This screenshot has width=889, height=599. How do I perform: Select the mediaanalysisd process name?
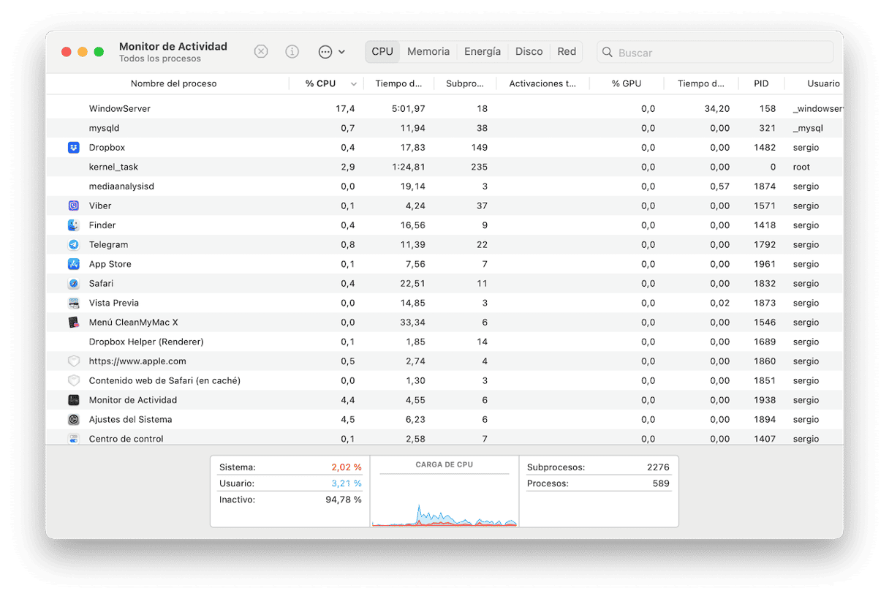pos(121,187)
